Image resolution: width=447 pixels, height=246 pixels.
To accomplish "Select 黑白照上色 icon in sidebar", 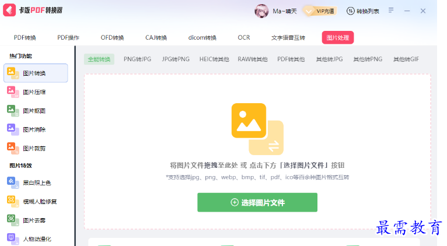I will [13, 182].
